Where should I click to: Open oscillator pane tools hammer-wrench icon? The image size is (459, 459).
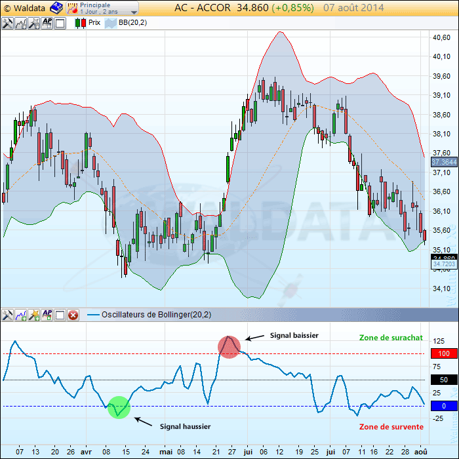(x=7, y=315)
